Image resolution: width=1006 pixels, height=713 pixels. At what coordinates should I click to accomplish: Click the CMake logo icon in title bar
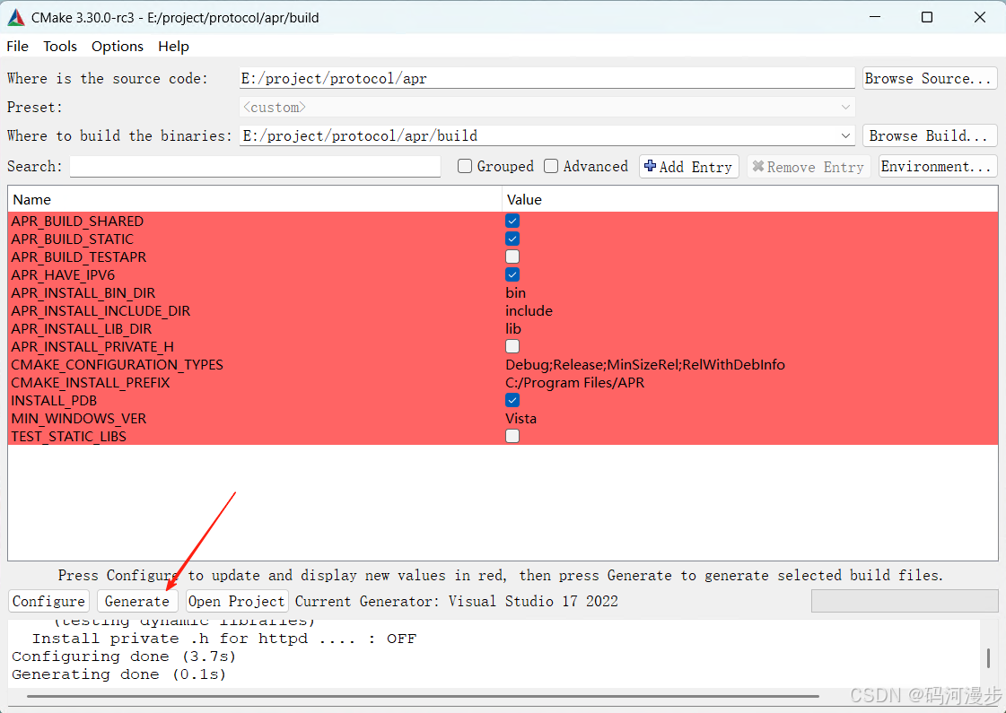15,17
